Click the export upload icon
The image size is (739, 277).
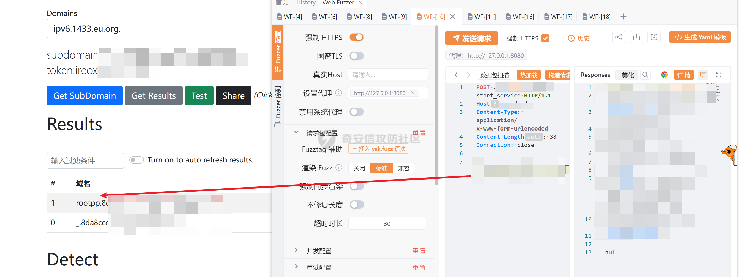(x=636, y=37)
